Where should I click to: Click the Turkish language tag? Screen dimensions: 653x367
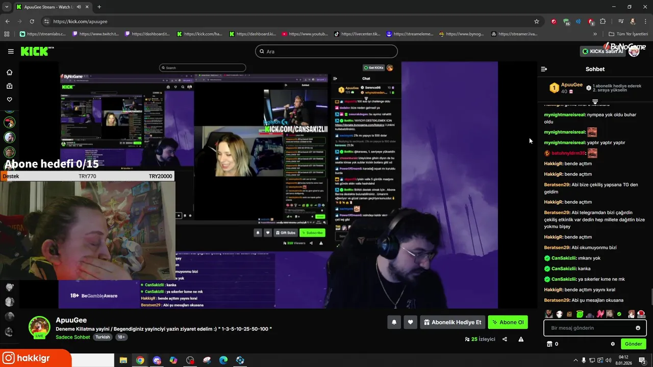click(103, 337)
